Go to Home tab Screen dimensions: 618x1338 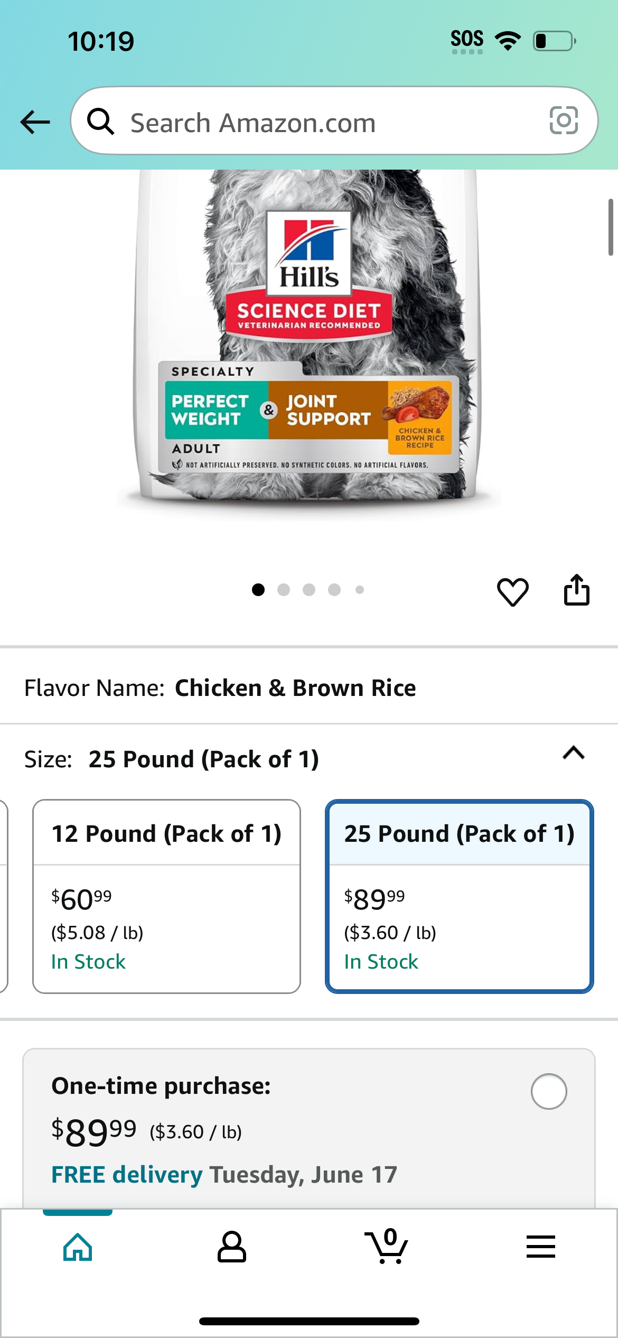[78, 1247]
